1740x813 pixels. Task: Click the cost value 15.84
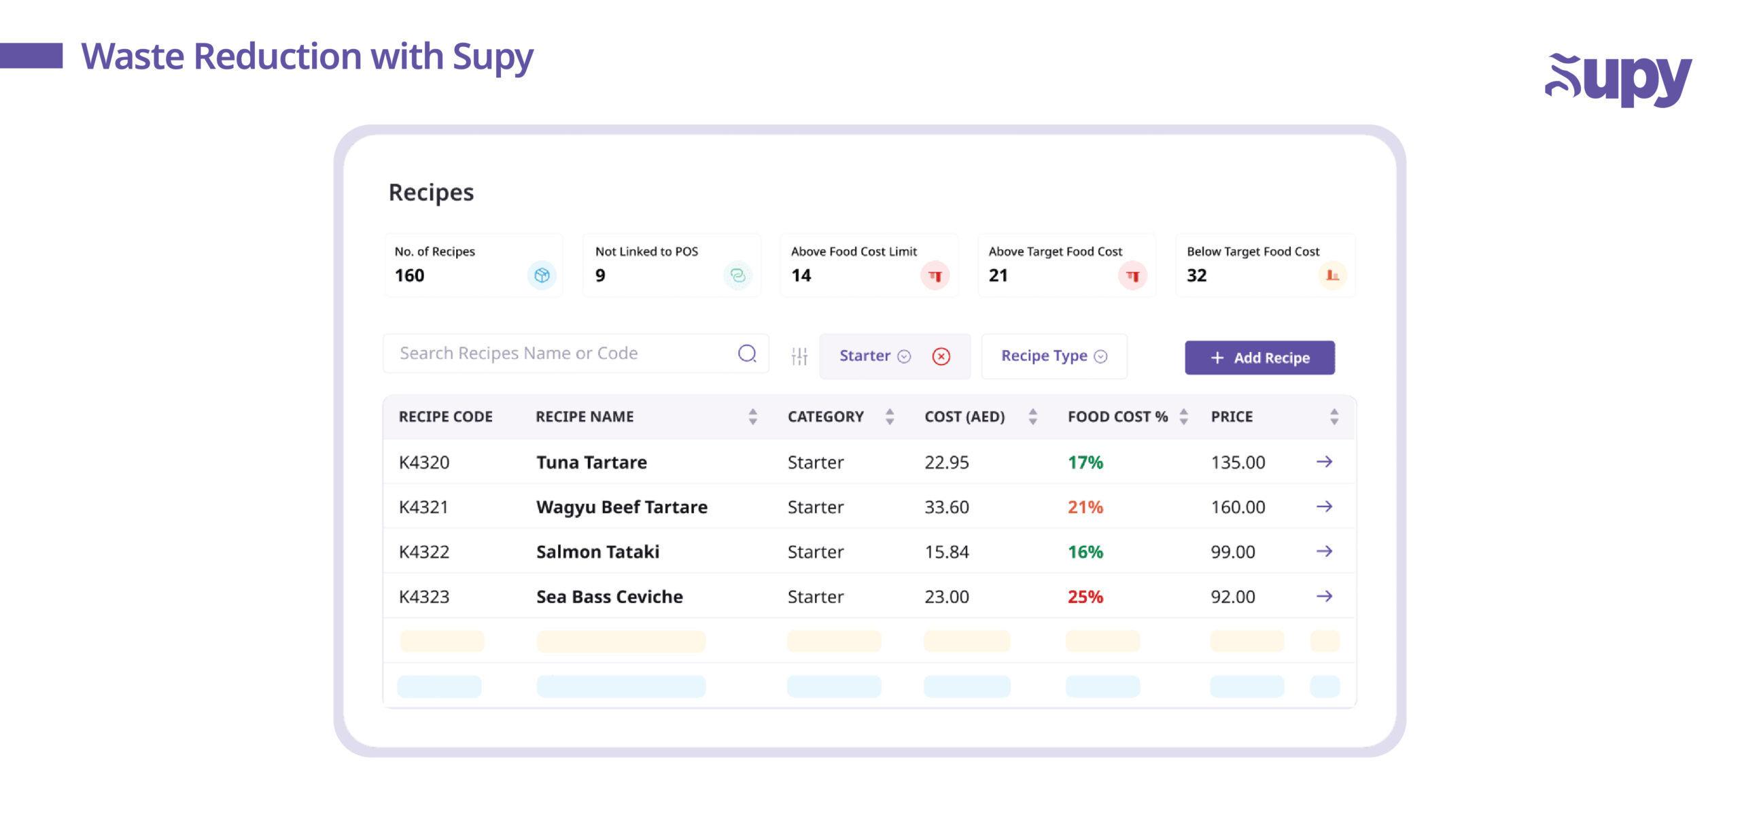947,552
